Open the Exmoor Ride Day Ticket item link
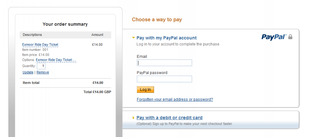The width and height of the screenshot is (314, 137). click(40, 45)
